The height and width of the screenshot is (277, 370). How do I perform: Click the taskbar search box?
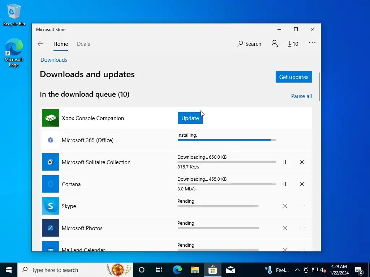(x=75, y=270)
